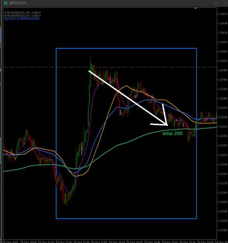
Task: Click the ATR(14),PERIOD_M3 indicator label
Action: coord(22,16)
